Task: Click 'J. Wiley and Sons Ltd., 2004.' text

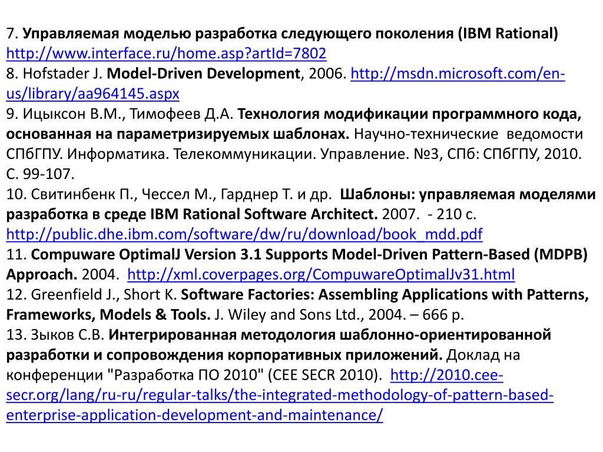Action: coord(310,315)
